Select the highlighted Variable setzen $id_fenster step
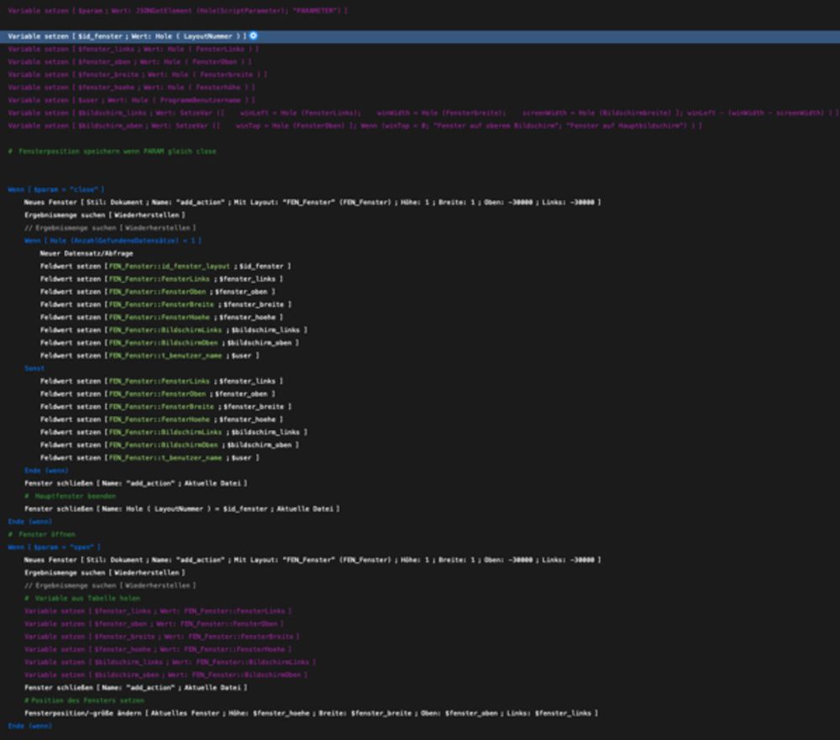This screenshot has width=840, height=740. [x=420, y=36]
